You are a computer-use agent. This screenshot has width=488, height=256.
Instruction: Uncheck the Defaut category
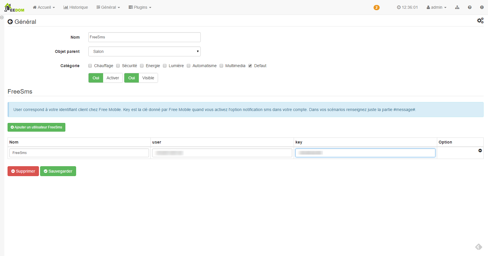(250, 66)
